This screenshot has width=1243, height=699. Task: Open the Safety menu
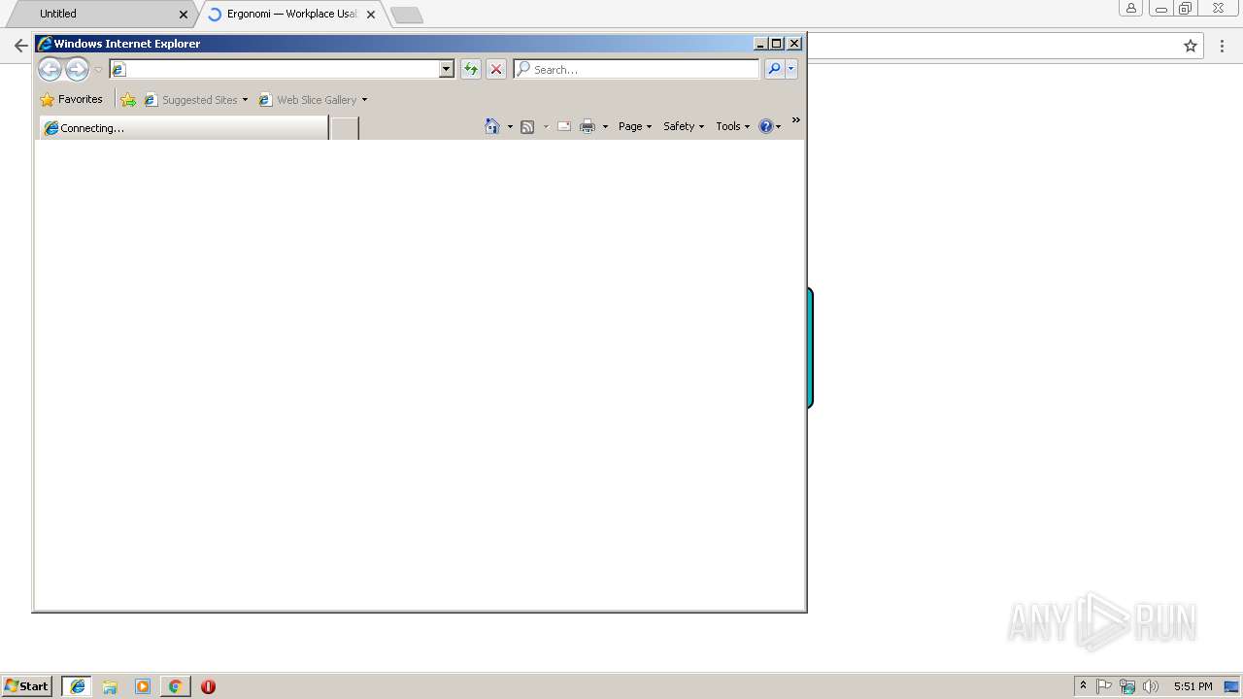tap(684, 126)
